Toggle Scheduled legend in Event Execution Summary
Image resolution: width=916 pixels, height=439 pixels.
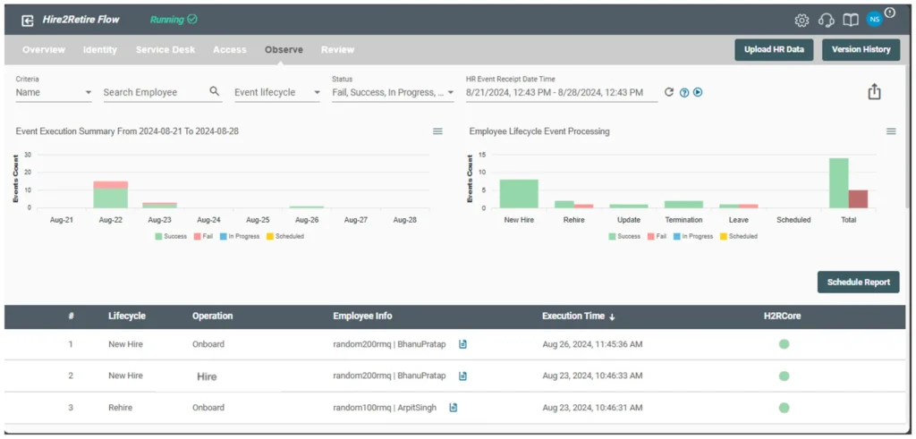tap(285, 236)
